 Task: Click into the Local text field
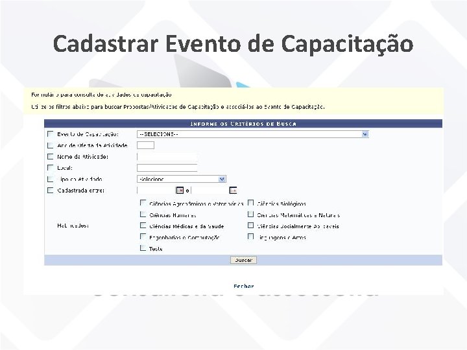click(x=167, y=168)
